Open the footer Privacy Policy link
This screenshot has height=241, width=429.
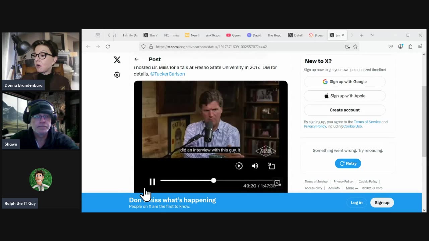(x=343, y=181)
